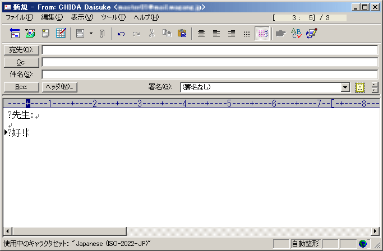Open the template dropdown arrow beside the page icon
The image size is (383, 251).
click(91, 34)
